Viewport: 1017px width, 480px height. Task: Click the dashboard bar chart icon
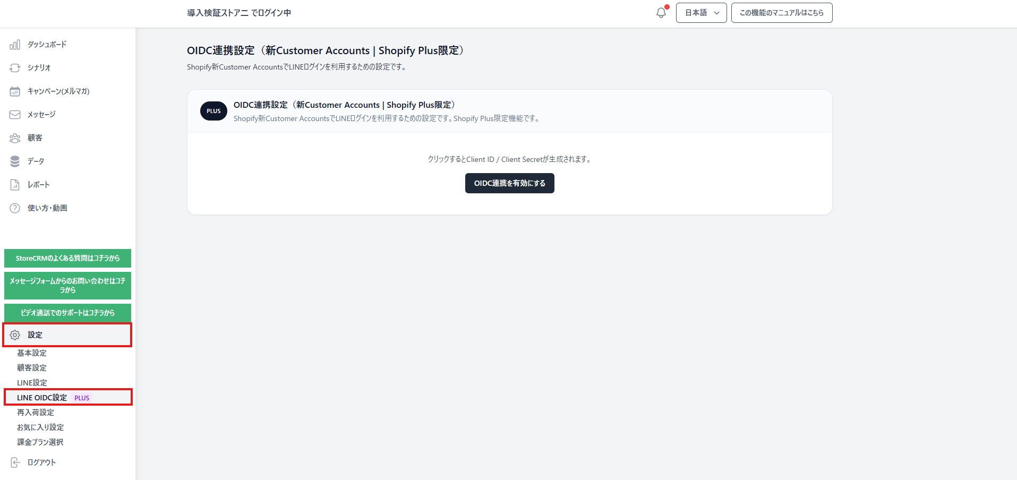[x=15, y=45]
